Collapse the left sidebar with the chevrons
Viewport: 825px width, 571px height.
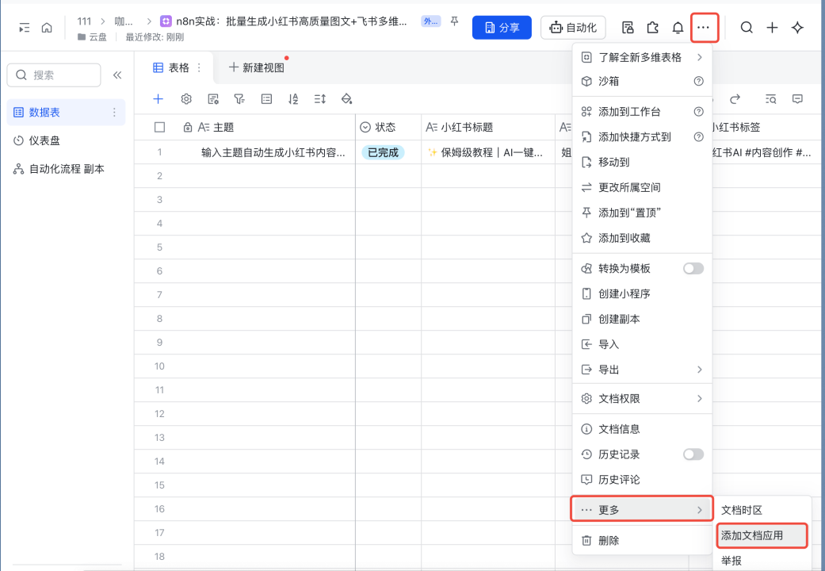(x=117, y=75)
